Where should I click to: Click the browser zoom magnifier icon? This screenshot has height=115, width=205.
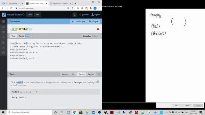68,8
